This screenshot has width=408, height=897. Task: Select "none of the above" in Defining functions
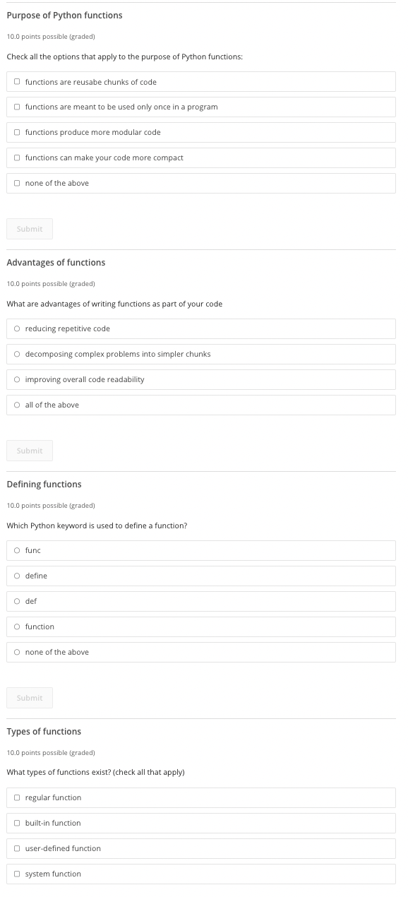point(17,652)
